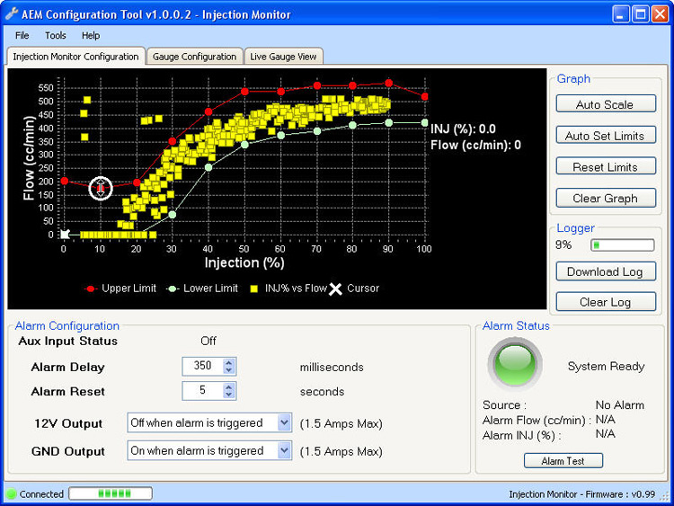Open the GND Output dropdown
The image size is (674, 506).
pyautogui.click(x=284, y=451)
